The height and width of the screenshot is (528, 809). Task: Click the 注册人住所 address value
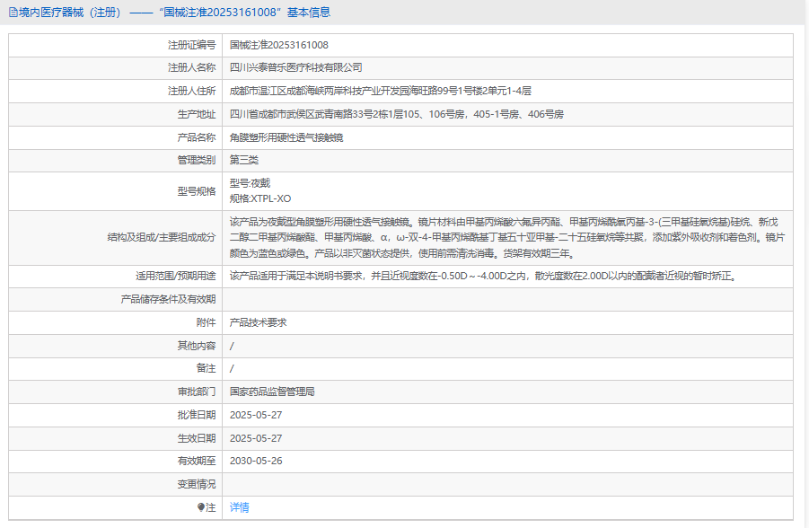coord(381,91)
